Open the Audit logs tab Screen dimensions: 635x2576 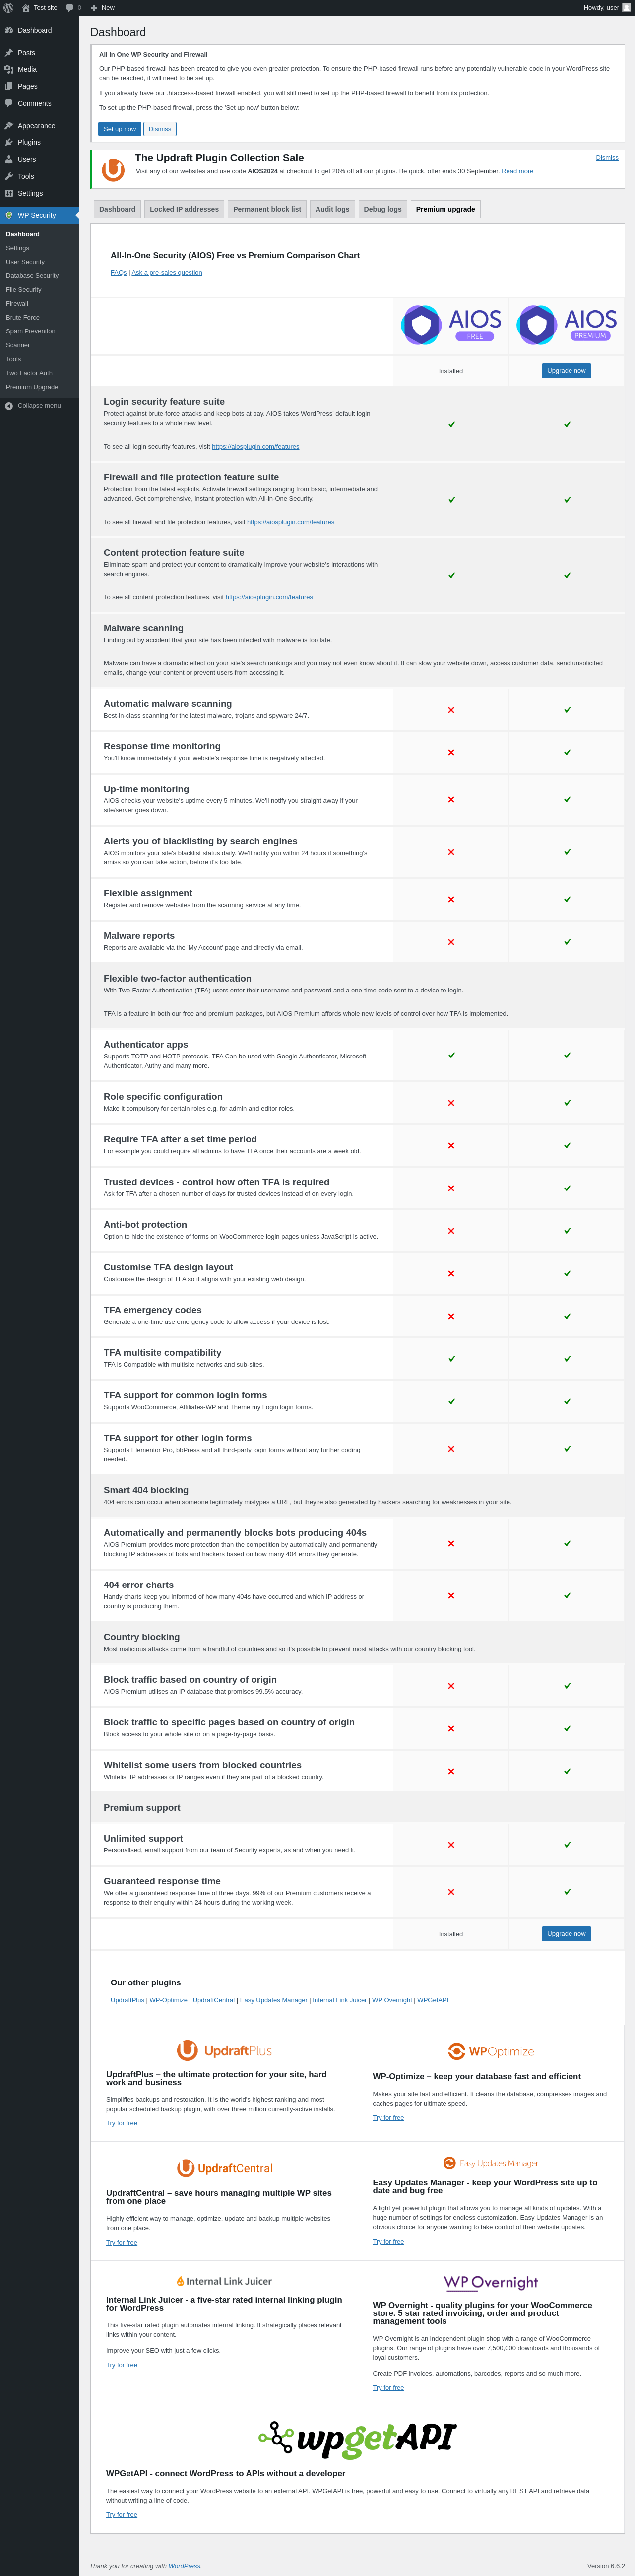332,209
